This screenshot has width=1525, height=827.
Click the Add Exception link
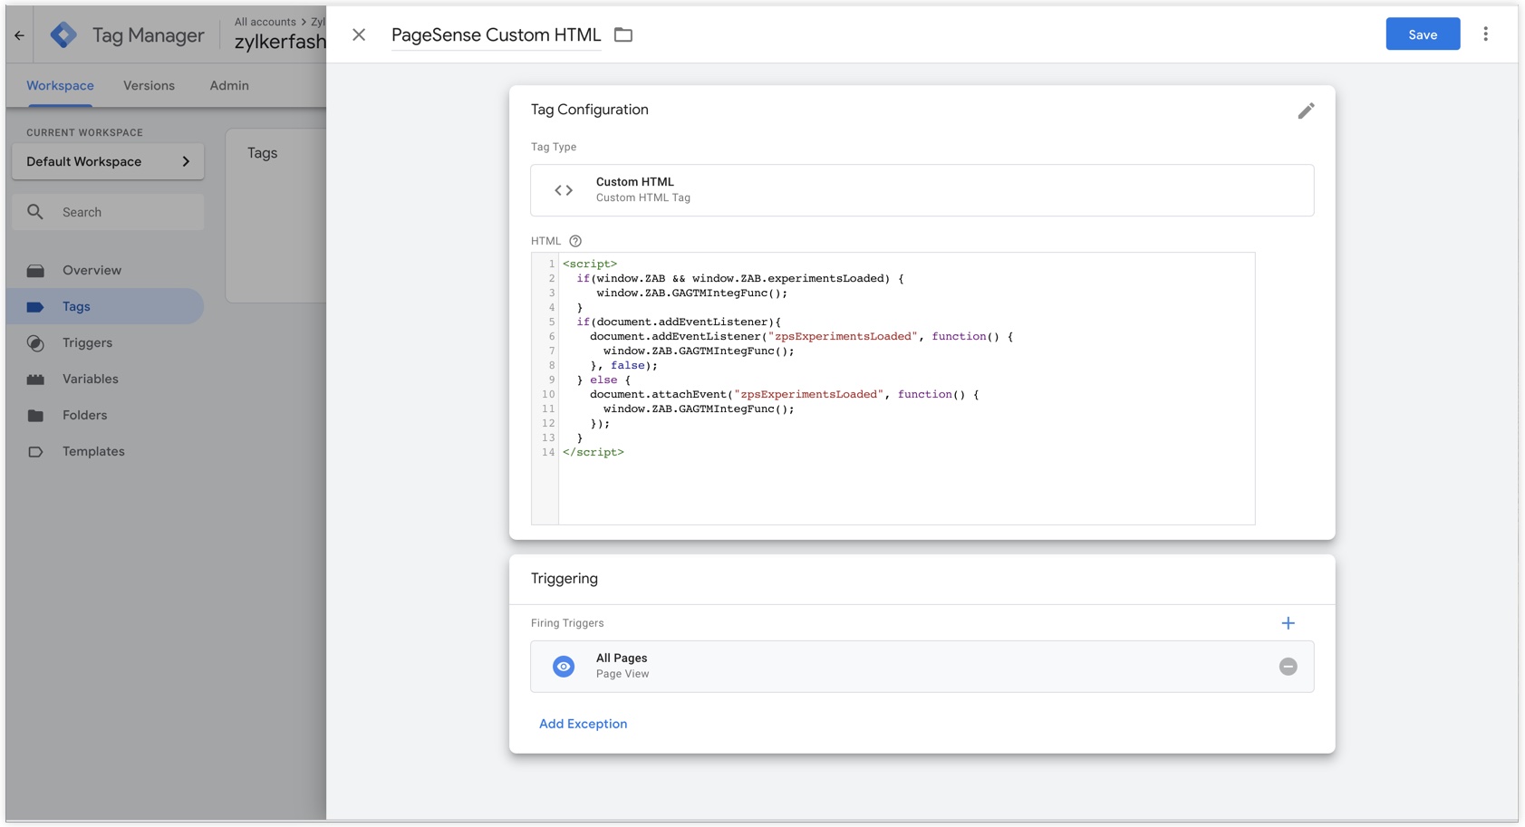[583, 724]
